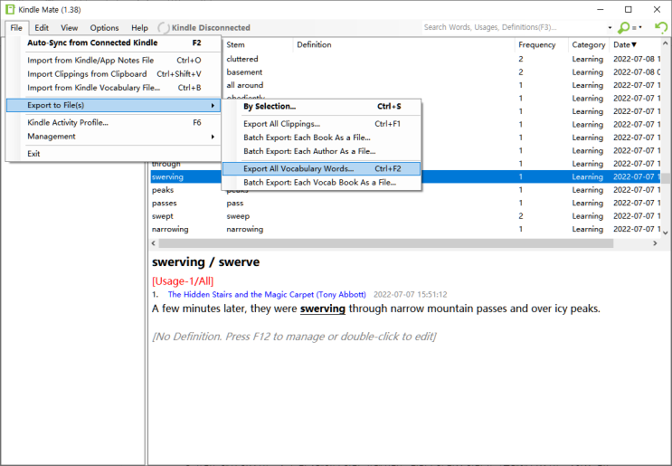The image size is (672, 466).
Task: Open The Hidden Stairs book link
Action: coord(267,294)
